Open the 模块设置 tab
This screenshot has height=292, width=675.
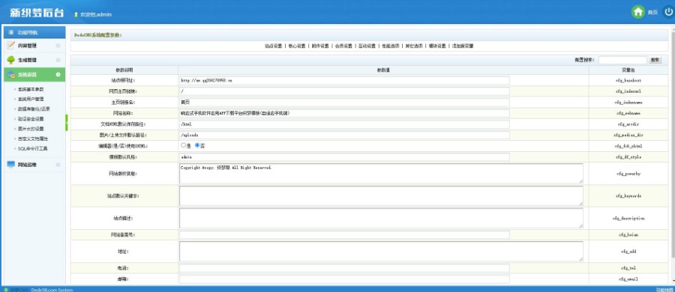coord(437,46)
